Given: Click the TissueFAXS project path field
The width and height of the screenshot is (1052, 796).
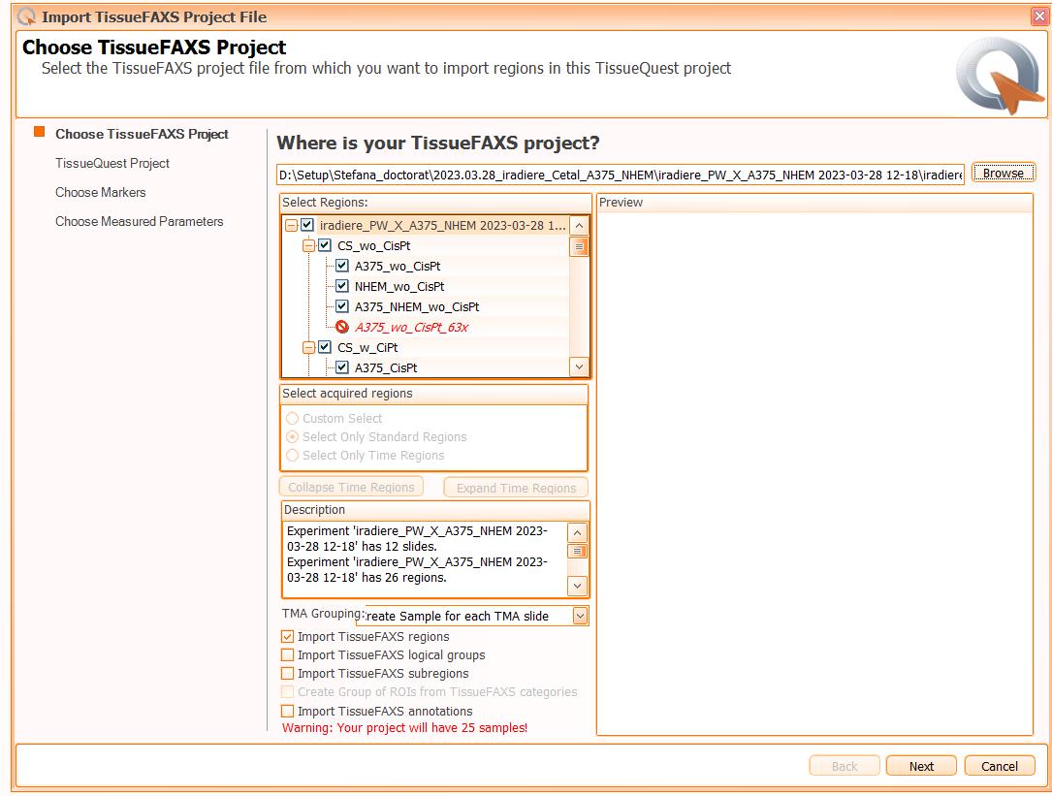Looking at the screenshot, I should pos(621,175).
